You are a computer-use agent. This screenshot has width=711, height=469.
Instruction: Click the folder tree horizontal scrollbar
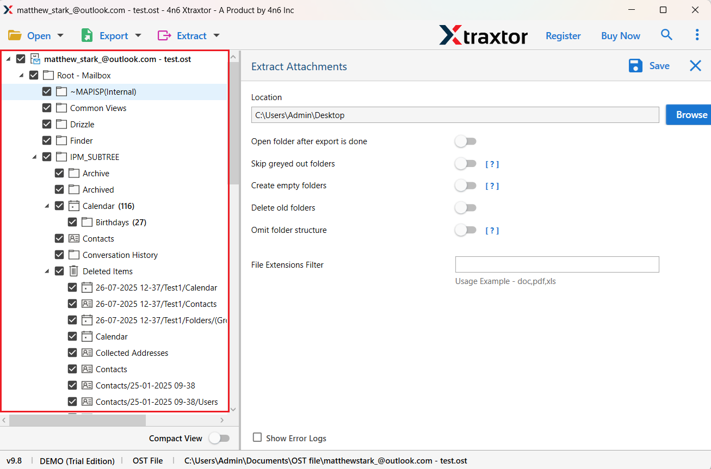(x=77, y=421)
